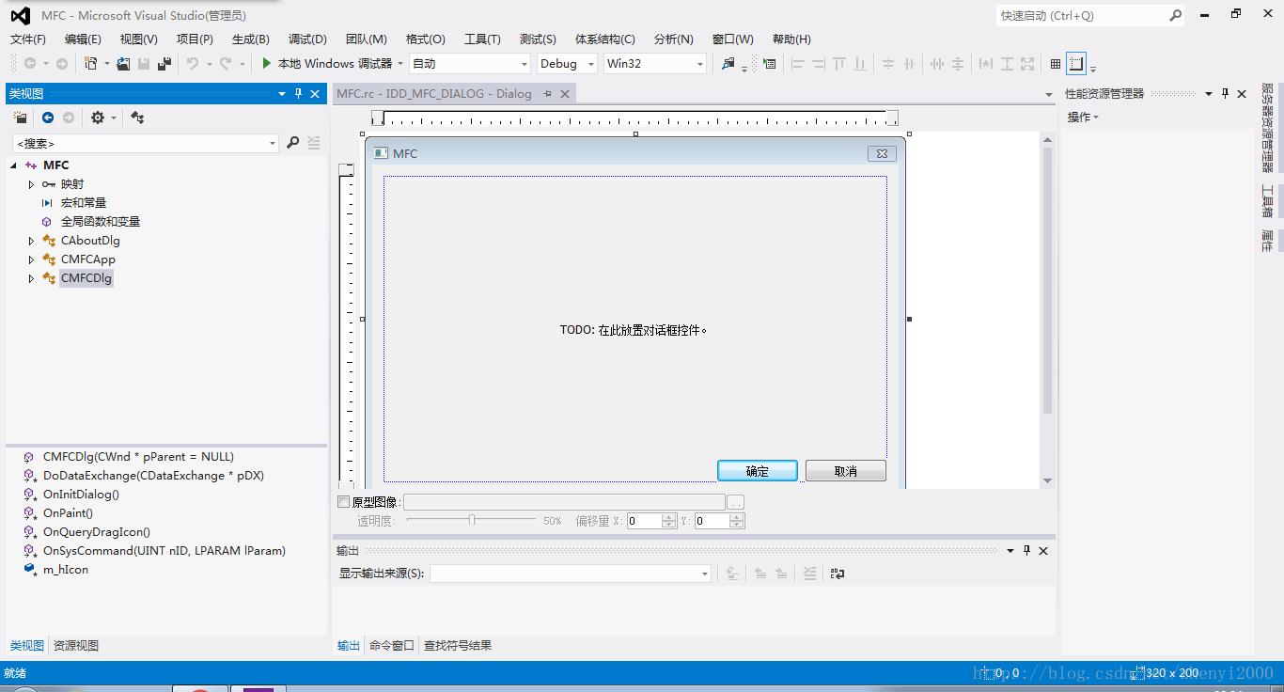The height and width of the screenshot is (692, 1284).
Task: Click the 偏移量 Y value field
Action: click(x=712, y=521)
